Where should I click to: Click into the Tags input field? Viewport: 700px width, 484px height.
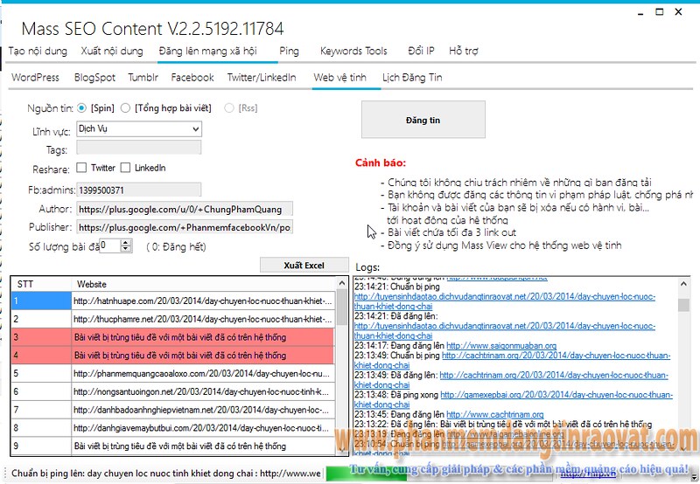tap(139, 148)
